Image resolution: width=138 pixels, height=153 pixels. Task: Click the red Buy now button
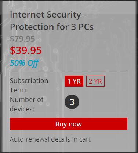point(69,124)
